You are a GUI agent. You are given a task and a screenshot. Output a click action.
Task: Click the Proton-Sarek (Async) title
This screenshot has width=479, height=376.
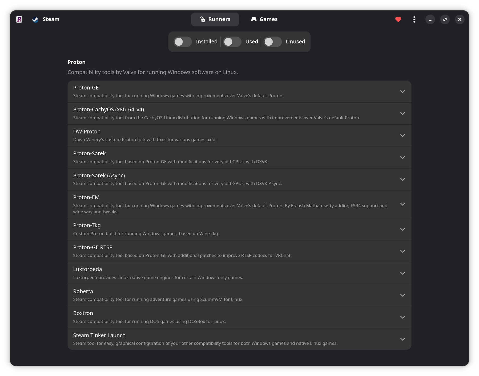click(x=99, y=175)
